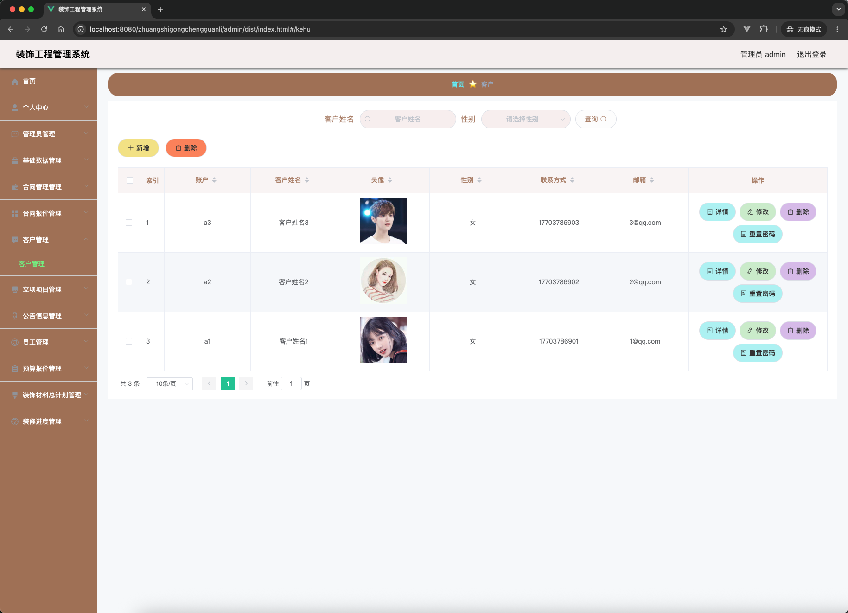Open the 合同报价管理 menu item
848x613 pixels.
point(49,213)
